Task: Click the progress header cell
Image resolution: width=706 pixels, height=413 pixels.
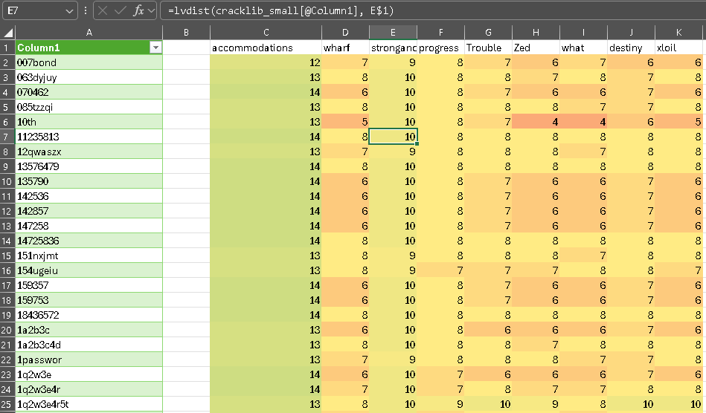Action: coord(441,48)
